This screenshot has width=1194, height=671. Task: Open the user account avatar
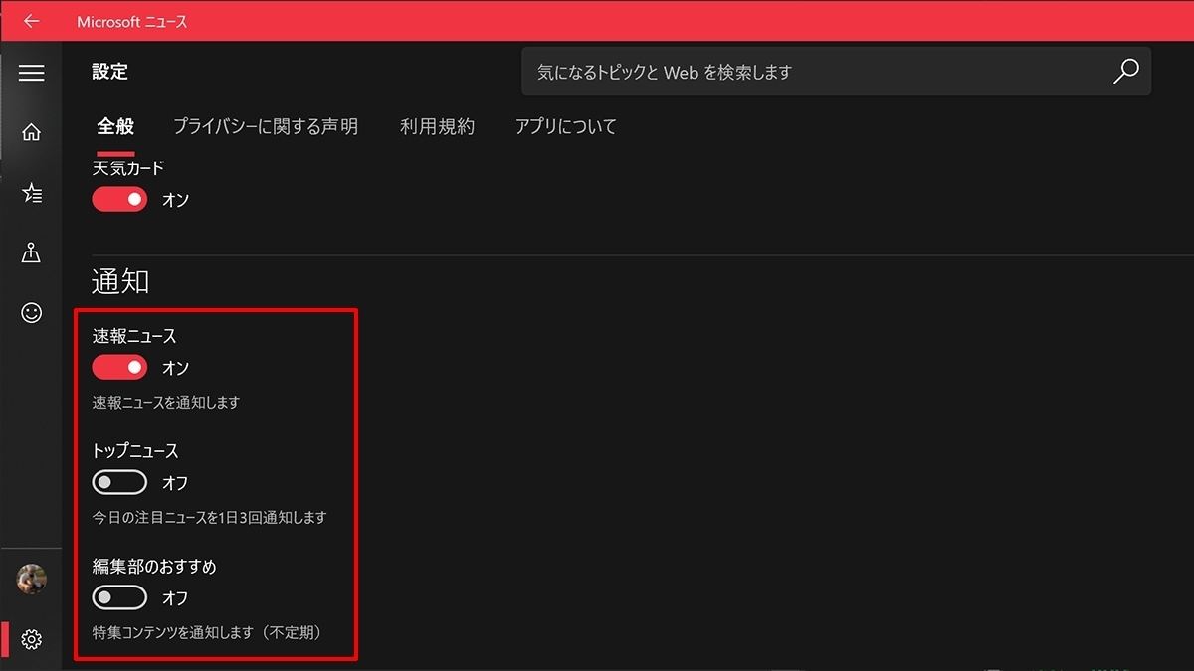tap(31, 579)
